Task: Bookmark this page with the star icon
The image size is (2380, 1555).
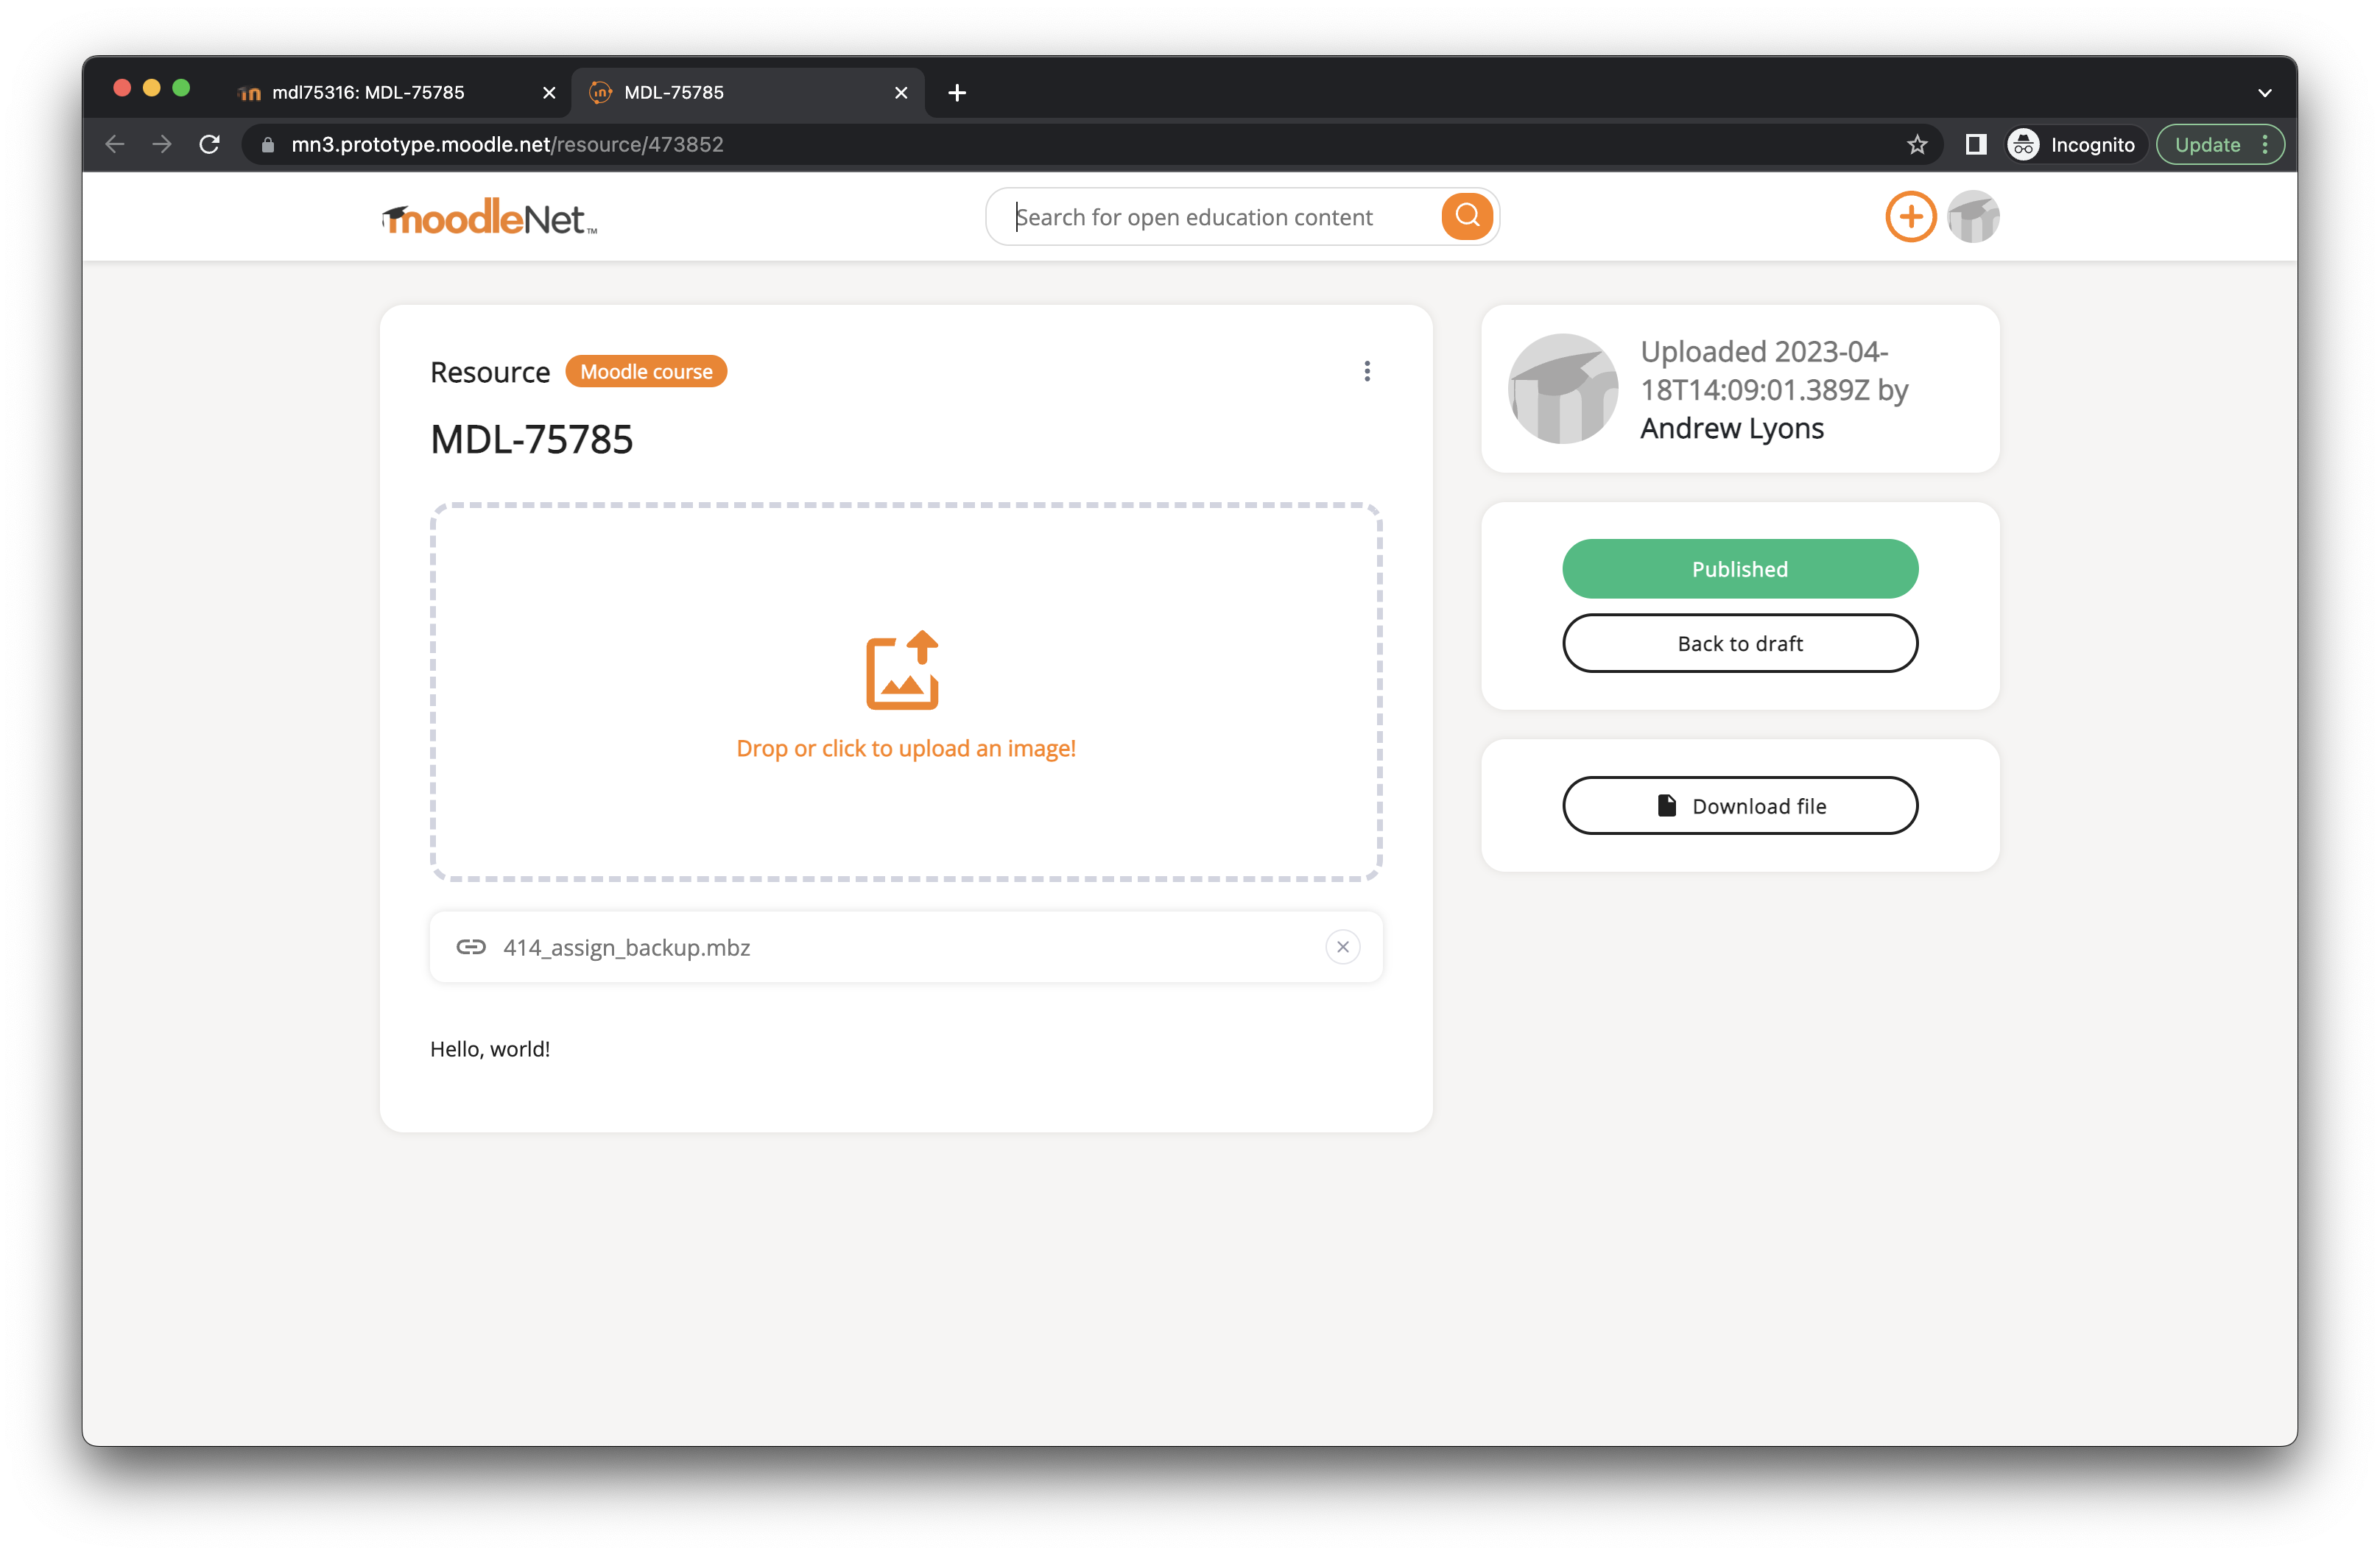Action: click(1916, 145)
